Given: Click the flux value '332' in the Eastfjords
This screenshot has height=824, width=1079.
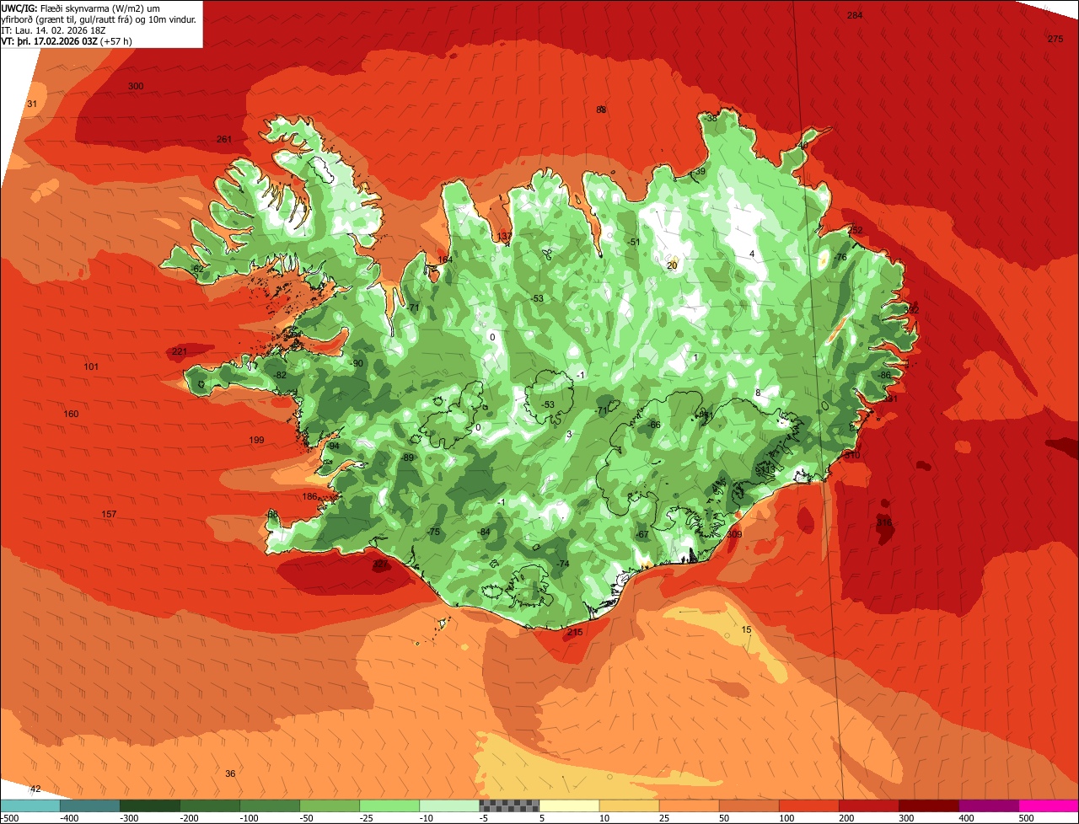Looking at the screenshot, I should click(911, 309).
